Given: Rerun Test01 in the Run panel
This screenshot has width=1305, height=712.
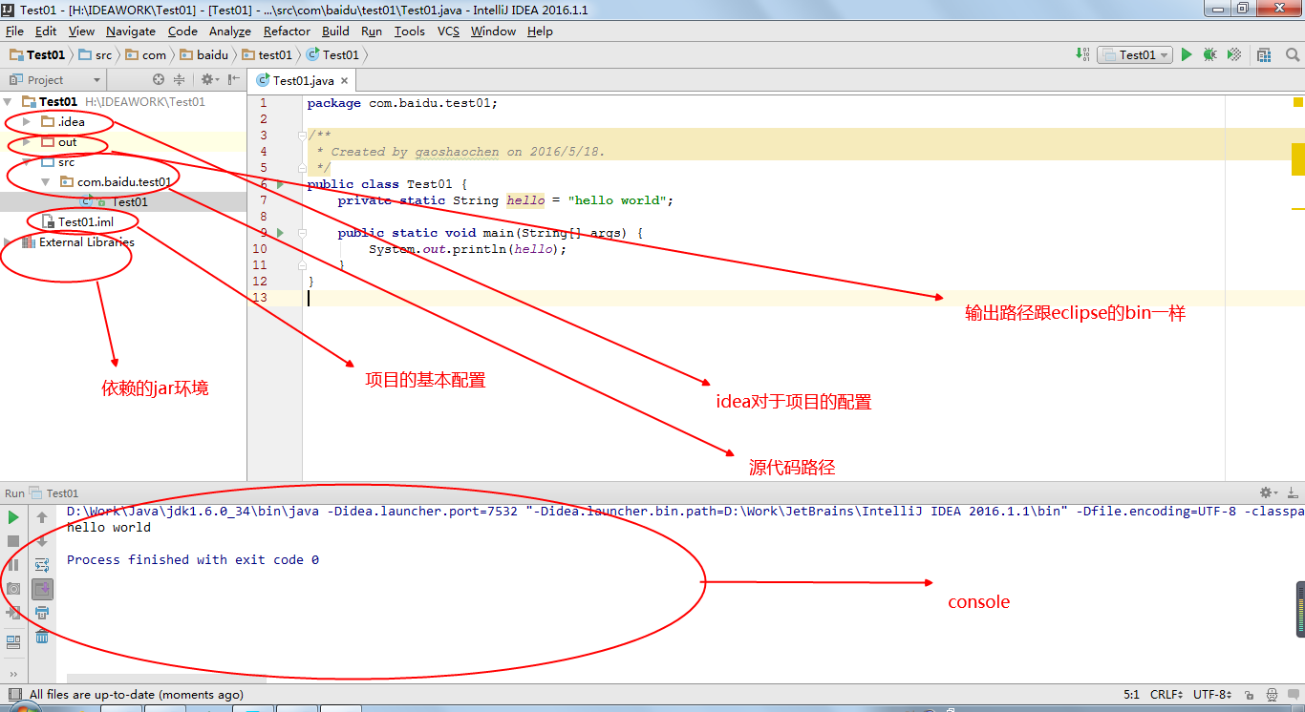Looking at the screenshot, I should pos(13,517).
